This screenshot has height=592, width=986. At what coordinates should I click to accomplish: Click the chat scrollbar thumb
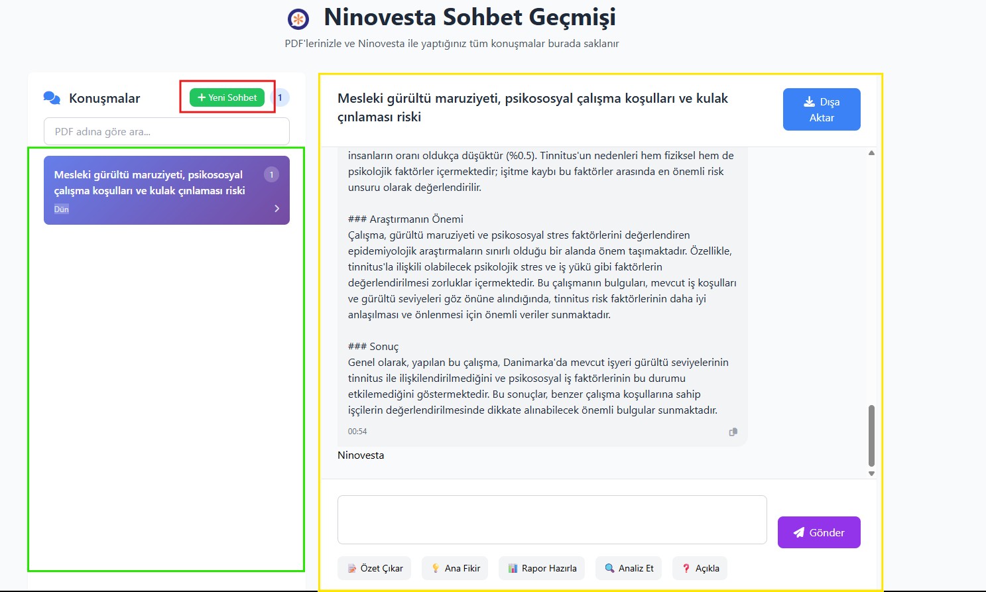[x=871, y=435]
